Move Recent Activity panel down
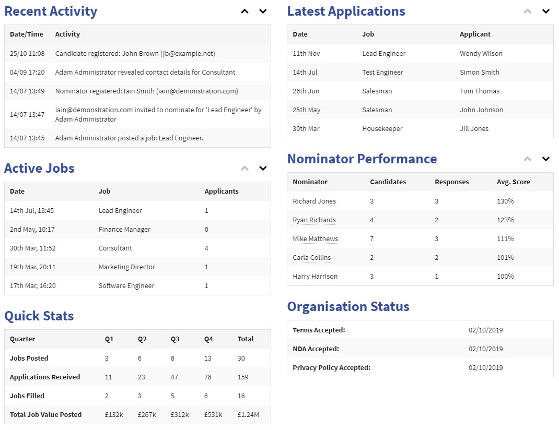This screenshot has width=559, height=430. point(263,11)
